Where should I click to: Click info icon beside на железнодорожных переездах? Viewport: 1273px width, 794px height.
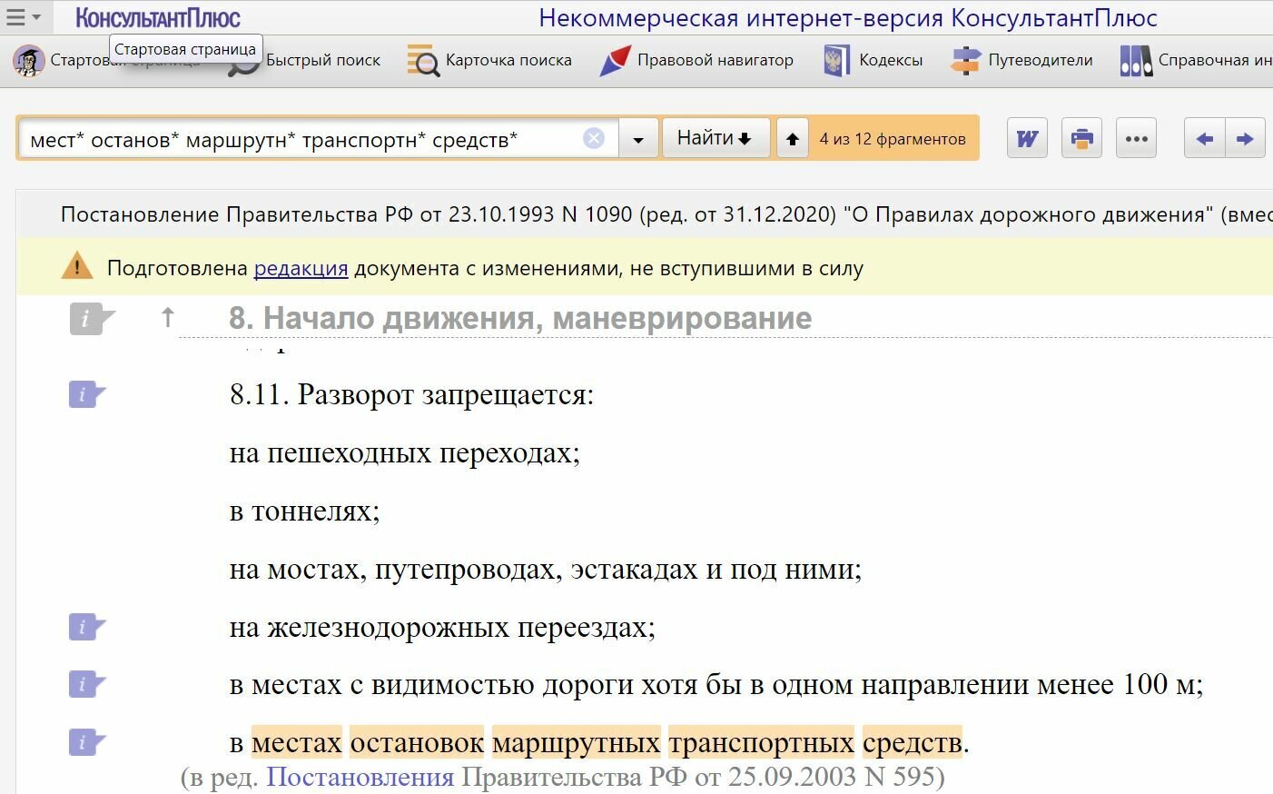coord(86,627)
